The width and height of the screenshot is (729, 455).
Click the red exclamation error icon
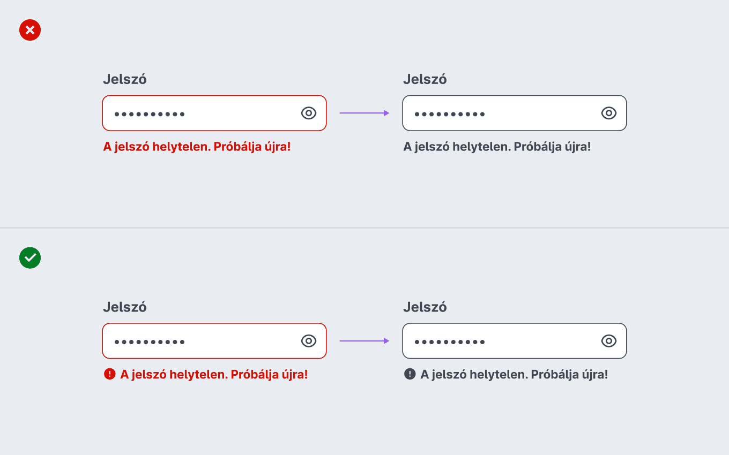[x=109, y=374]
